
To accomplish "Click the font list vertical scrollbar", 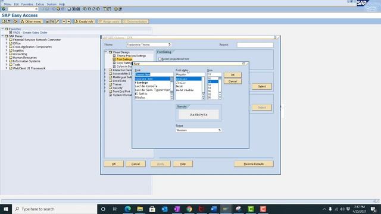I will [x=172, y=89].
